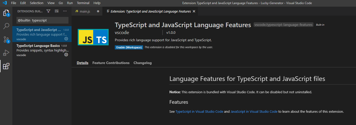Clear the extensions search results
The width and height of the screenshot is (356, 125).
pyautogui.click(x=57, y=11)
